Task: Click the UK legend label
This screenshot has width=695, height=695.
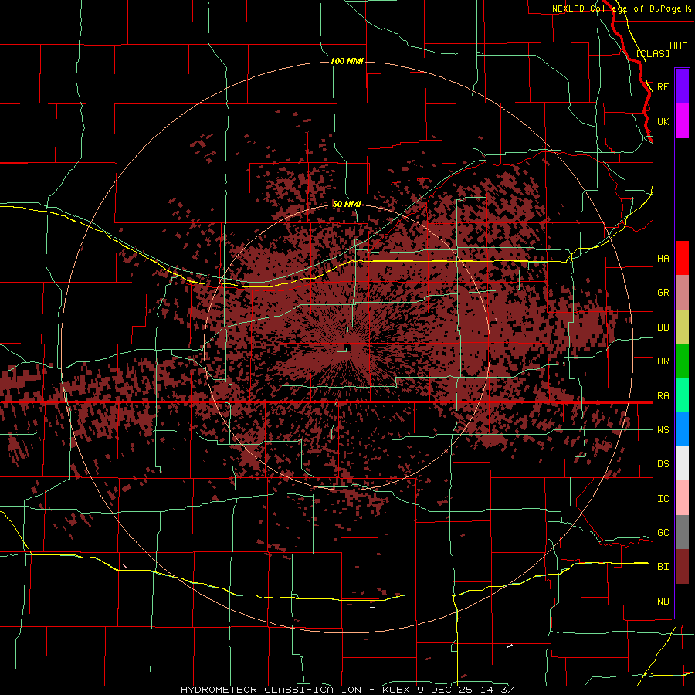Action: [663, 122]
